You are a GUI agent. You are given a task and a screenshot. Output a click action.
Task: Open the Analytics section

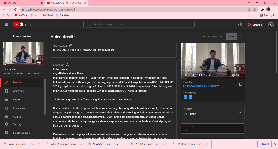click(x=22, y=91)
